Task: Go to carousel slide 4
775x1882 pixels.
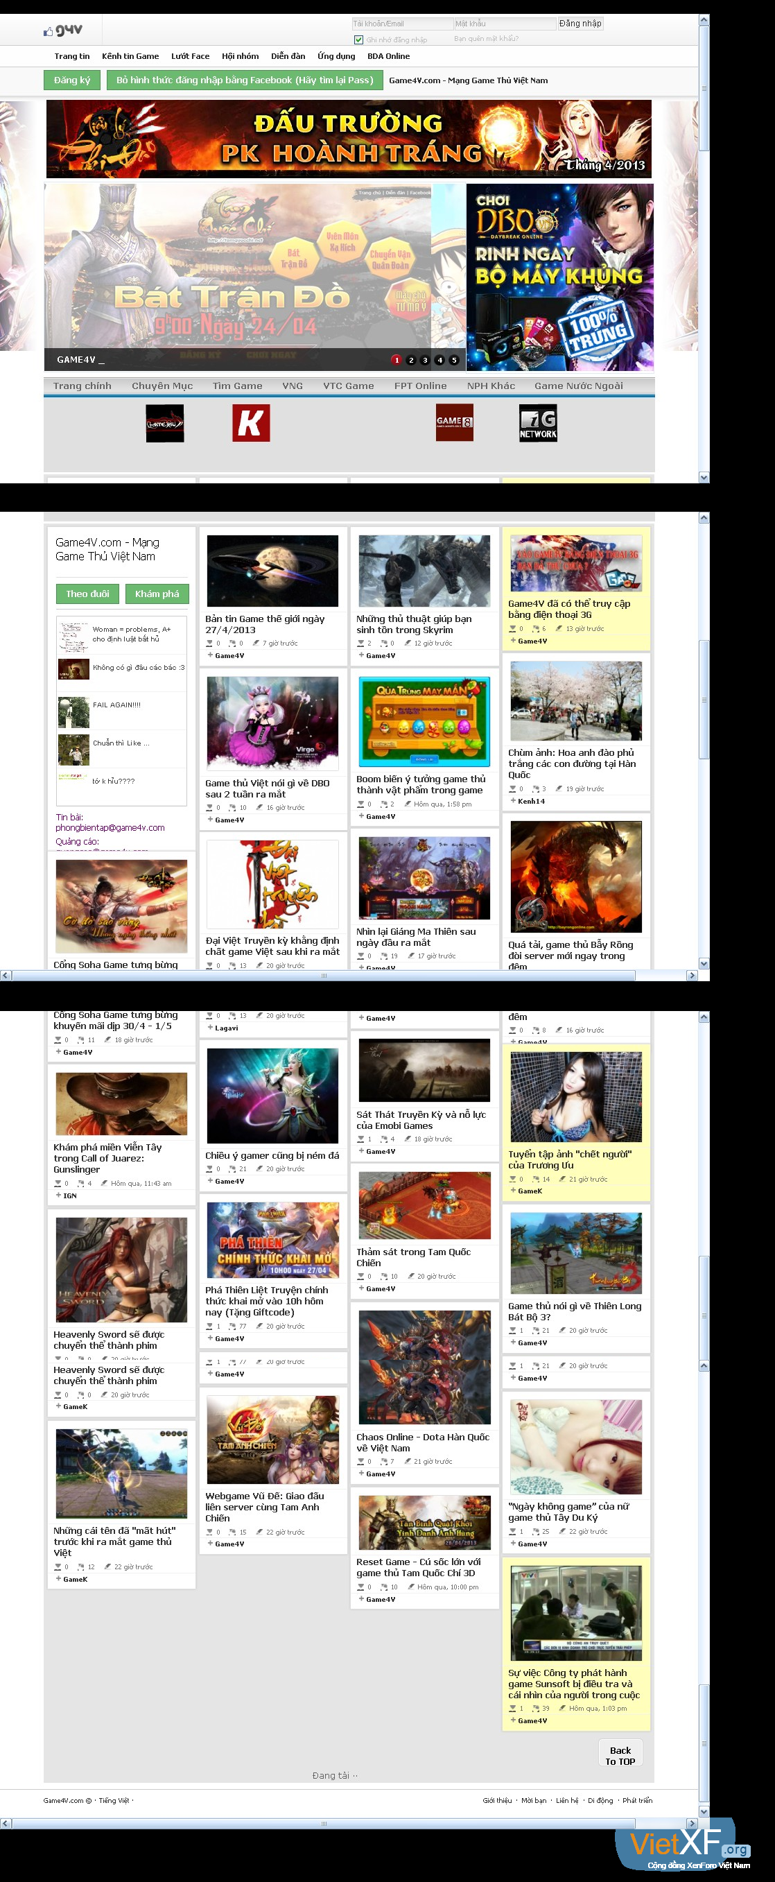Action: [x=439, y=359]
